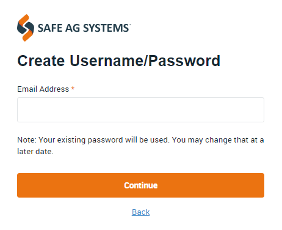Image resolution: width=282 pixels, height=230 pixels.
Task: Click the note about existing password
Action: (140, 146)
